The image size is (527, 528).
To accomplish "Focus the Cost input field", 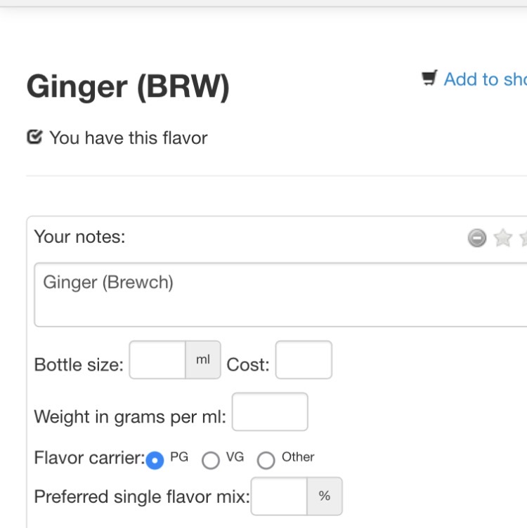I will click(x=304, y=360).
